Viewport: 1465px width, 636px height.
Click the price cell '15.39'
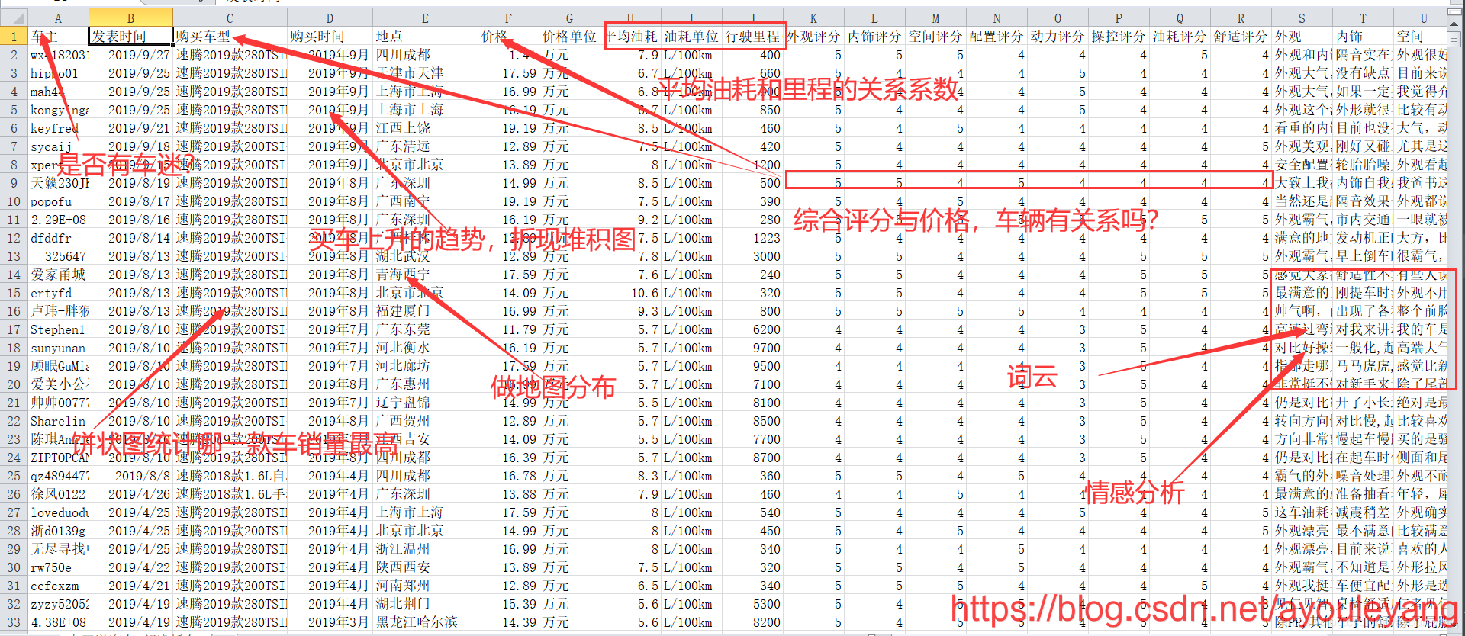point(508,604)
